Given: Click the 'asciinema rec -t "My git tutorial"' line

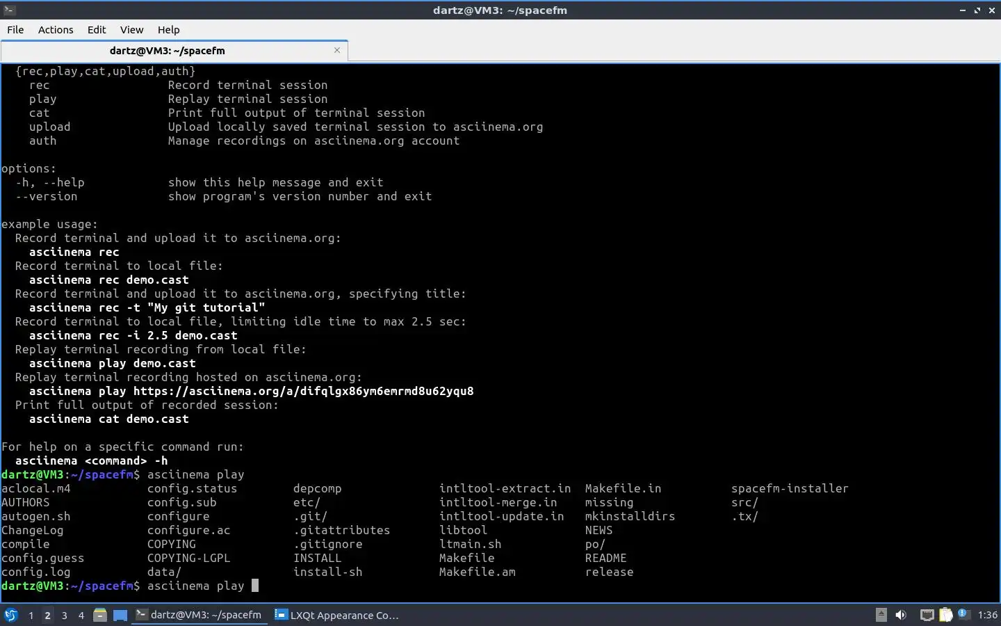Looking at the screenshot, I should coord(147,307).
